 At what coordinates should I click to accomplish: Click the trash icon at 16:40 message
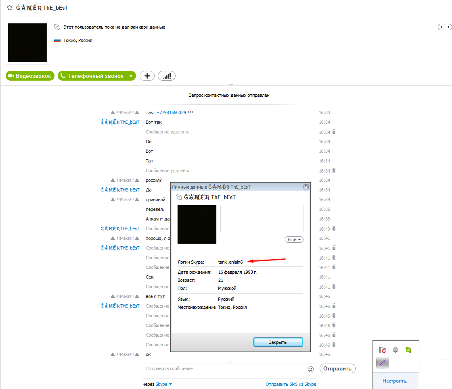click(334, 229)
